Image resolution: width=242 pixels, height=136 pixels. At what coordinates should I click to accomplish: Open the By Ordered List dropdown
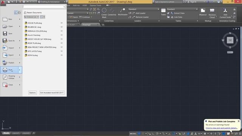pyautogui.click(x=31, y=17)
